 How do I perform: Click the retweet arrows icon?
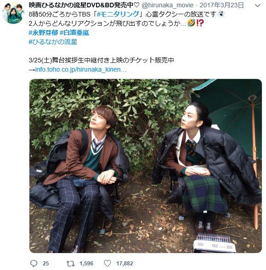[70, 264]
